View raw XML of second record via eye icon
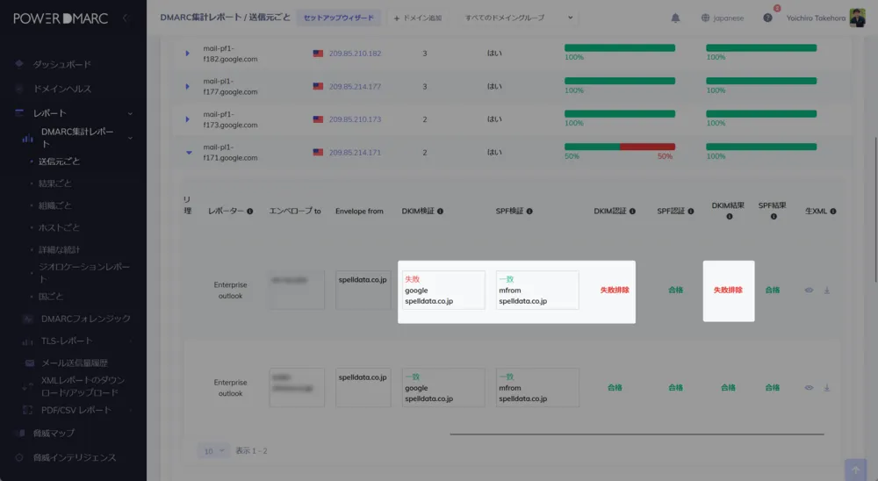This screenshot has height=481, width=878. (809, 387)
